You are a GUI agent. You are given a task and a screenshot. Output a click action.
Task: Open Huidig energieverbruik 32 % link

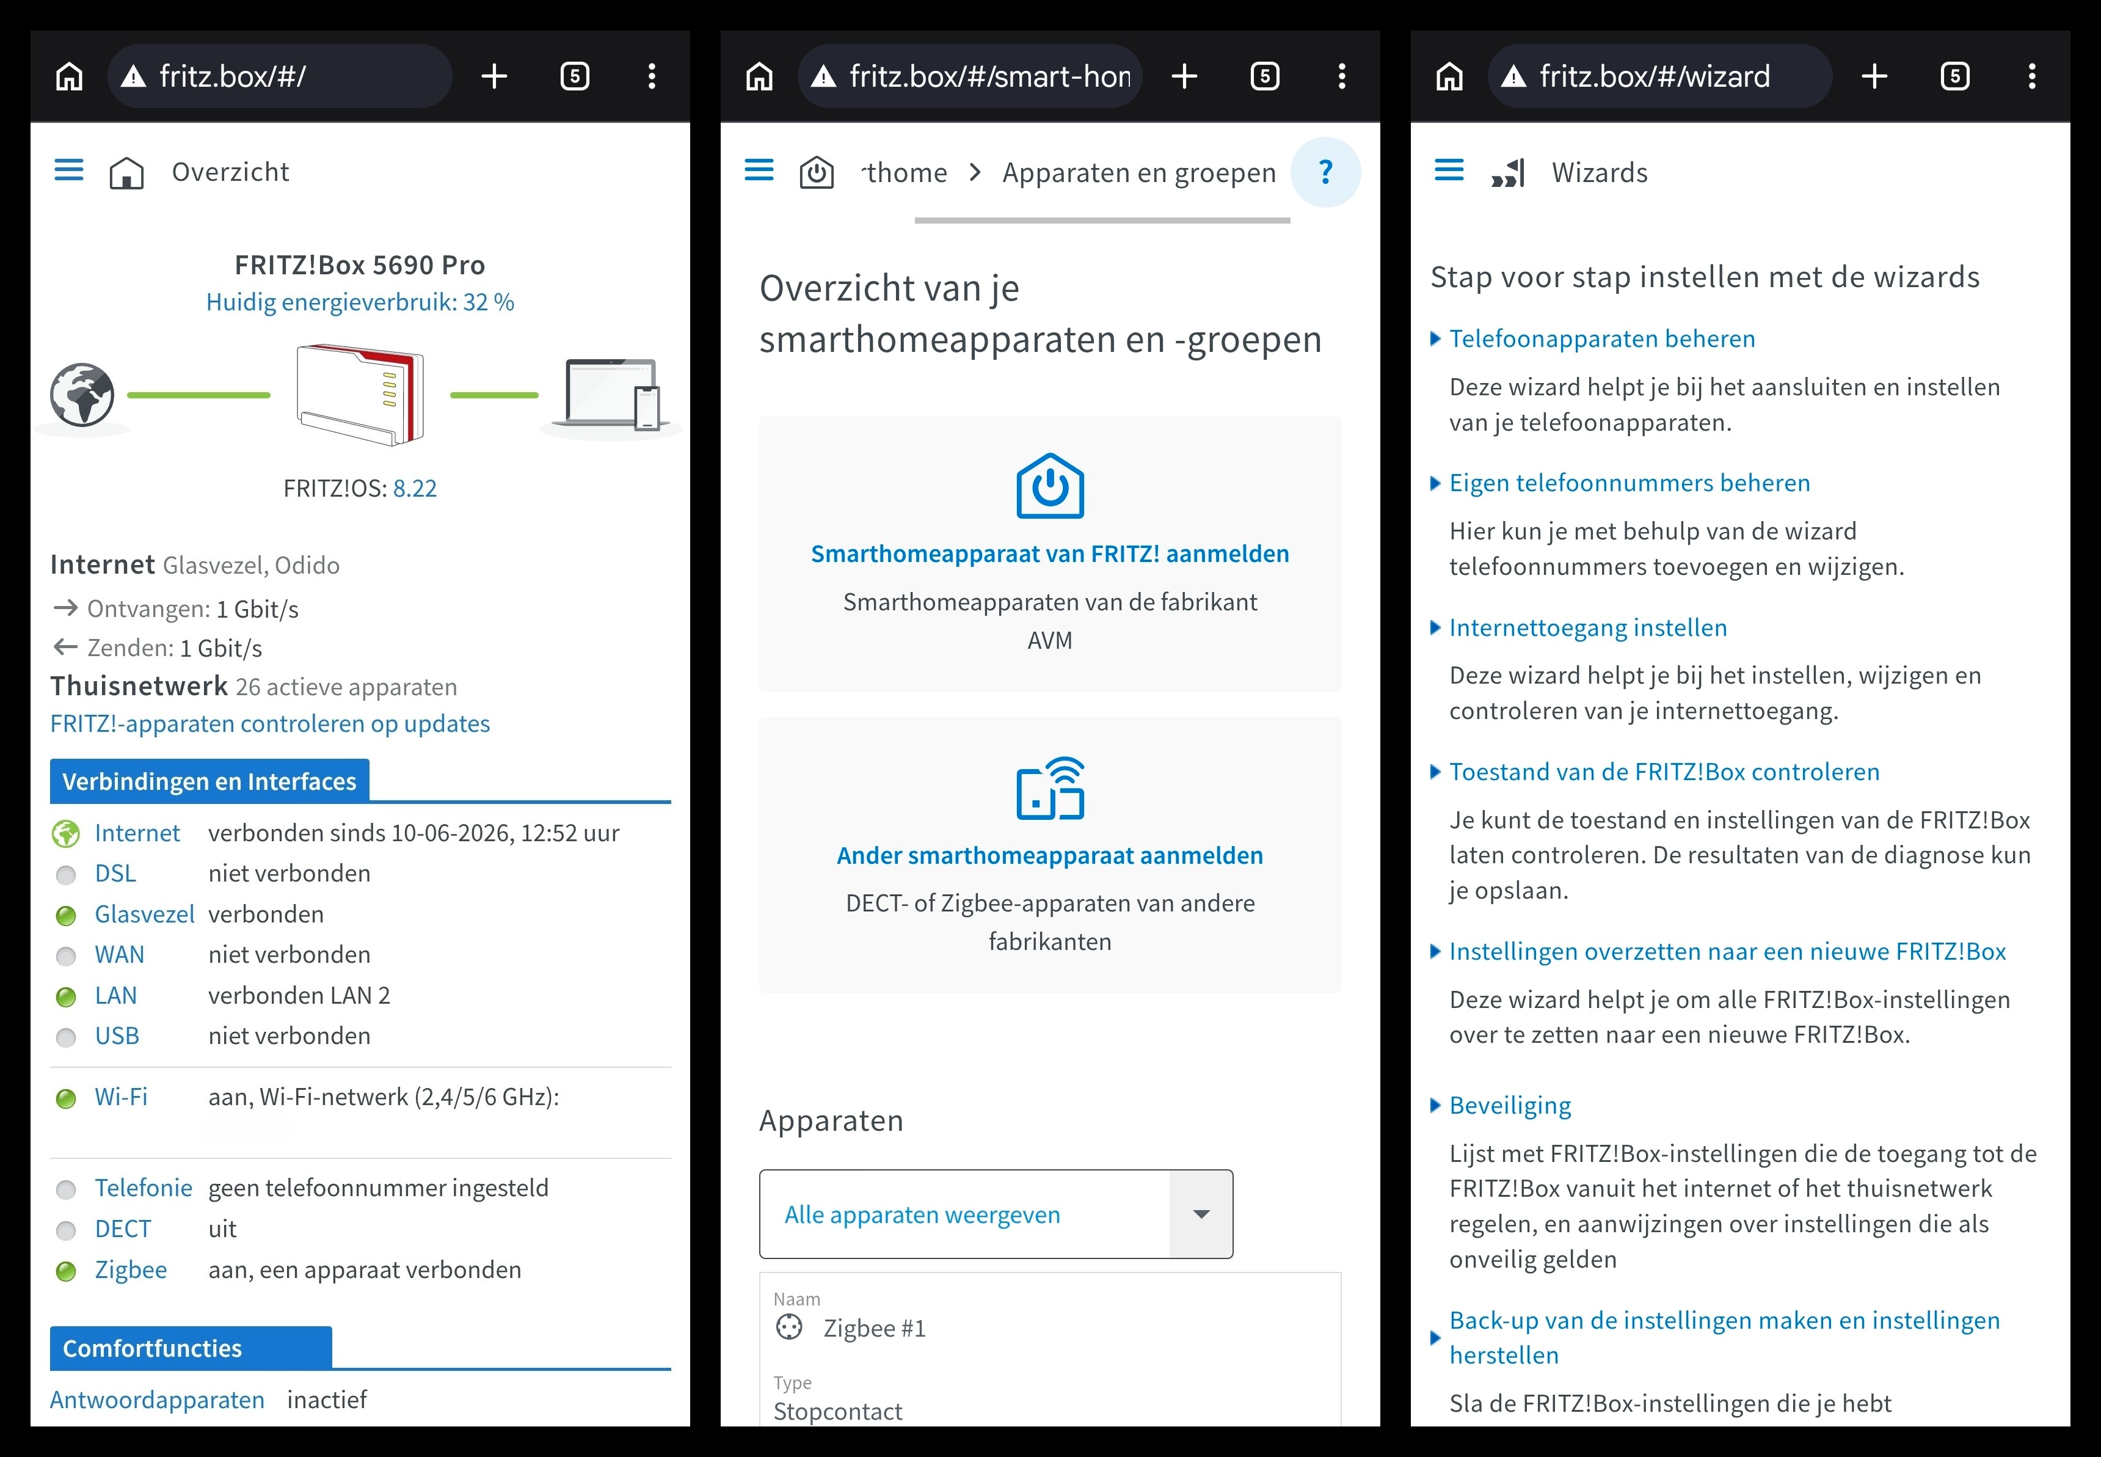pyautogui.click(x=360, y=302)
